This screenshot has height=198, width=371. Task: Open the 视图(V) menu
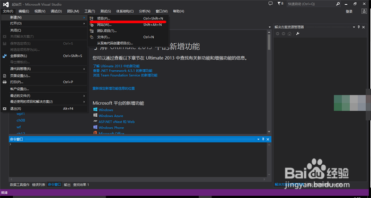pyautogui.click(x=40, y=11)
